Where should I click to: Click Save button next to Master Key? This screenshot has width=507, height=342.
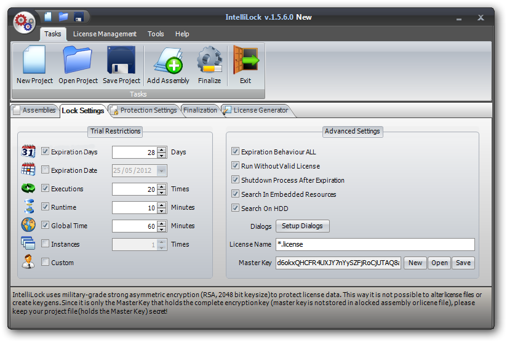point(463,263)
